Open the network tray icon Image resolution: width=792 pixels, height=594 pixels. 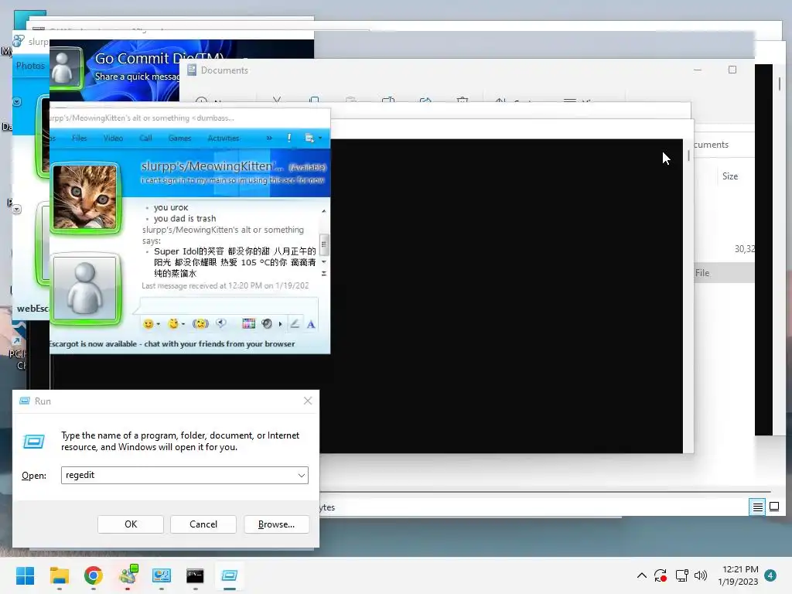[682, 575]
